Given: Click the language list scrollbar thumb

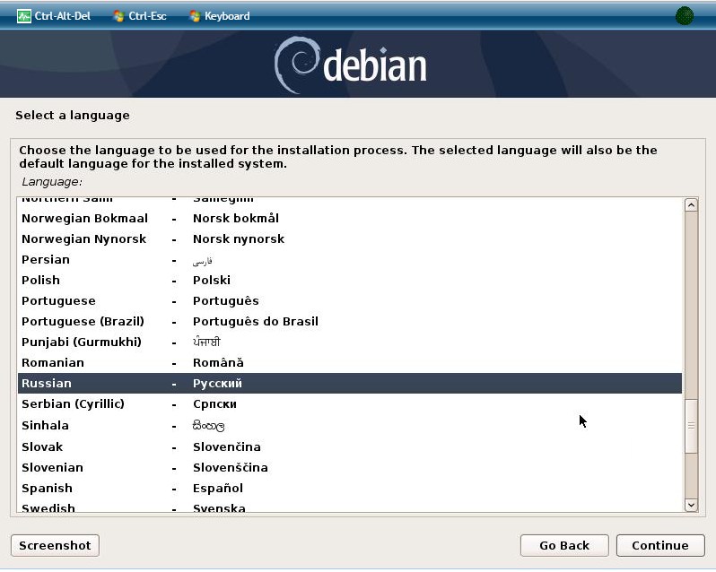Looking at the screenshot, I should tap(691, 426).
